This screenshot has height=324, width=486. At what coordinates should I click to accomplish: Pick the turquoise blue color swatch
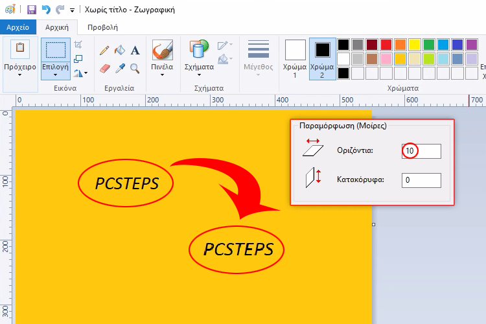(x=443, y=45)
